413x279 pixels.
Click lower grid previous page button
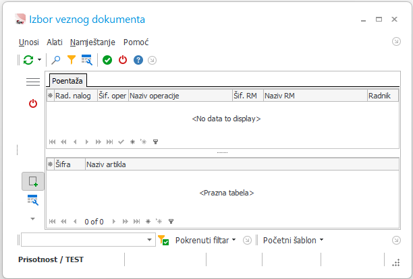coord(63,222)
